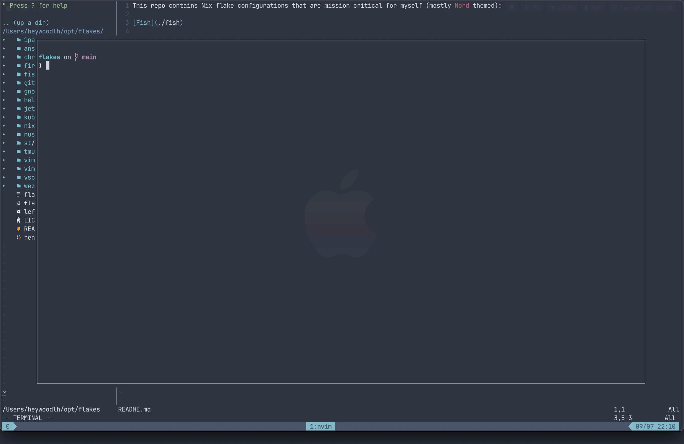The height and width of the screenshot is (444, 684).
Task: Open the README.md file tab
Action: coord(135,409)
